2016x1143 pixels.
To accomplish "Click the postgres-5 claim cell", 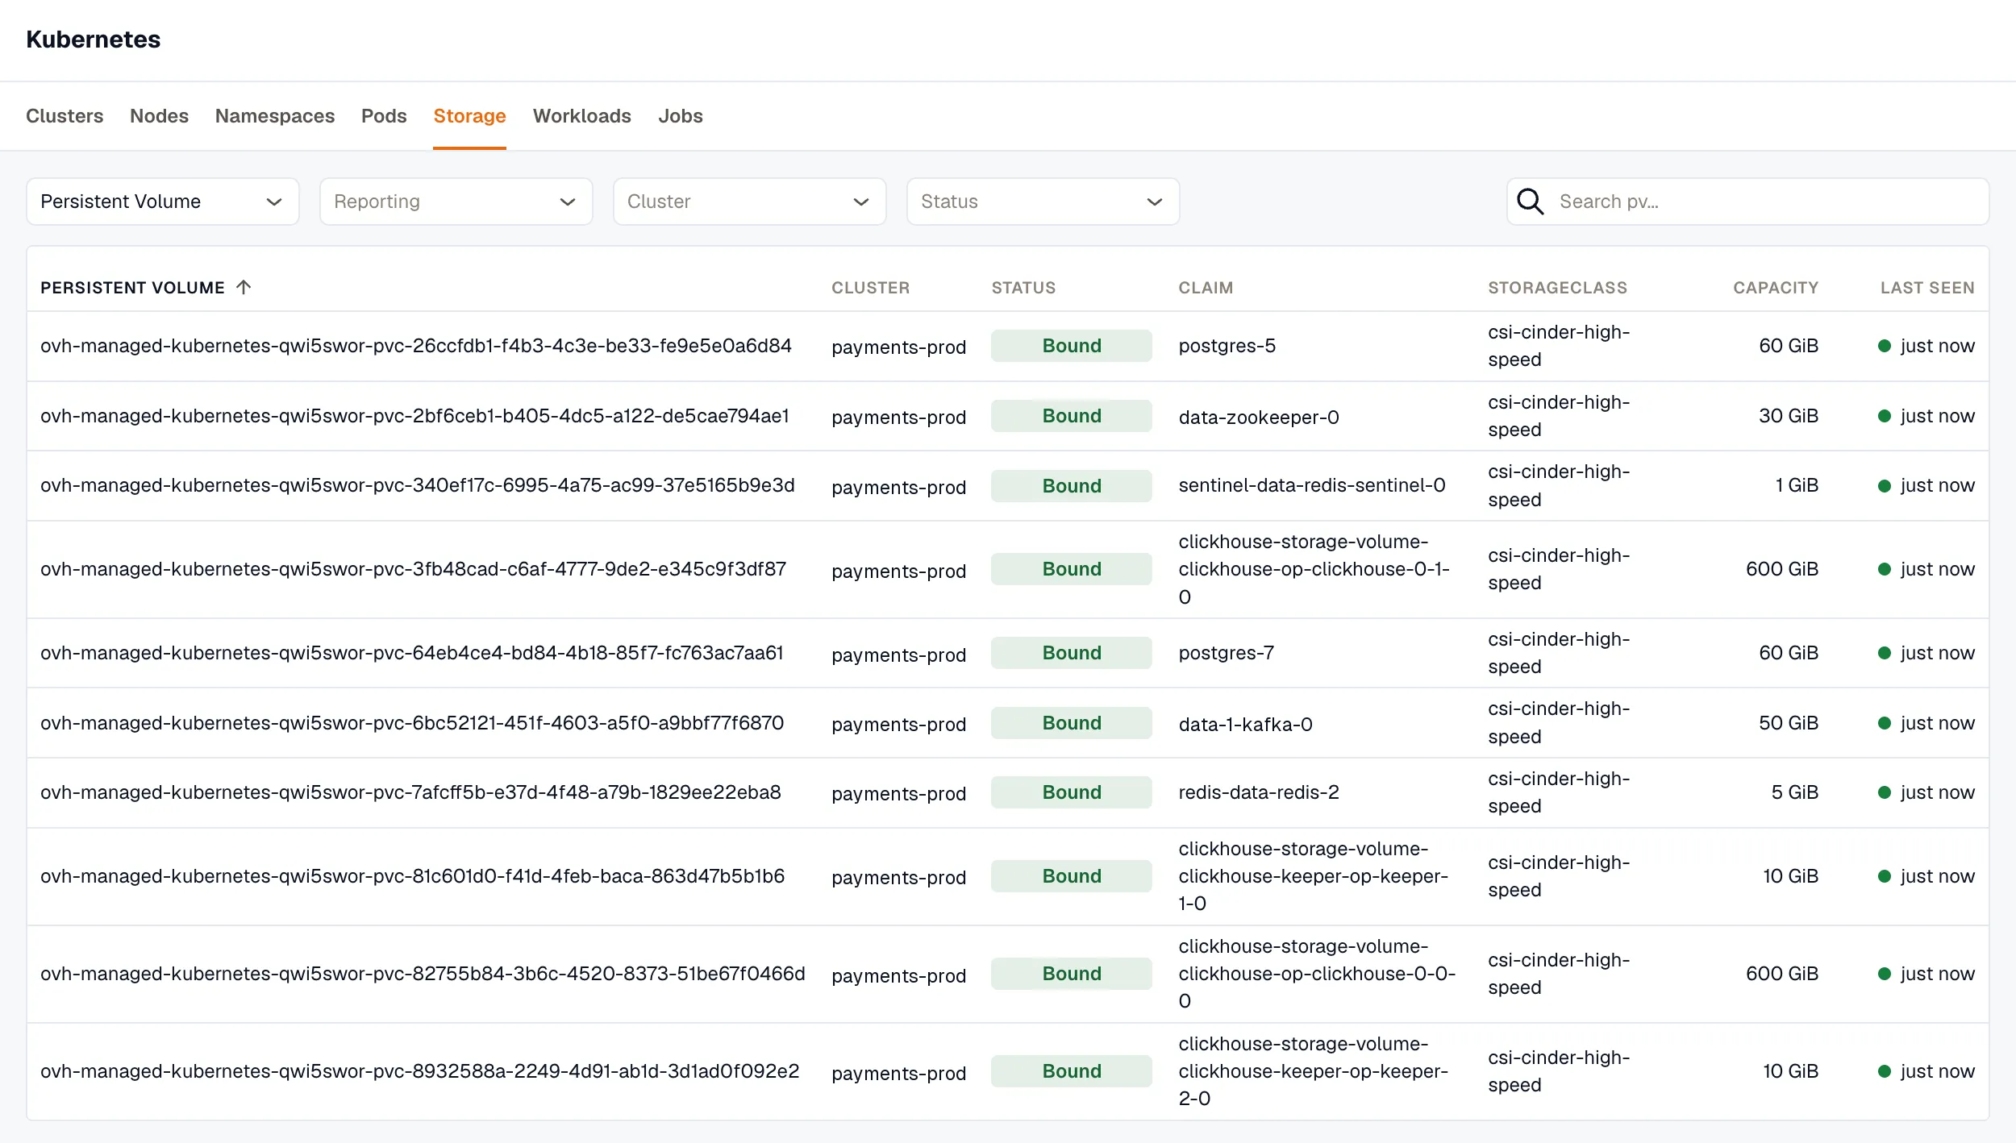I will [1227, 346].
